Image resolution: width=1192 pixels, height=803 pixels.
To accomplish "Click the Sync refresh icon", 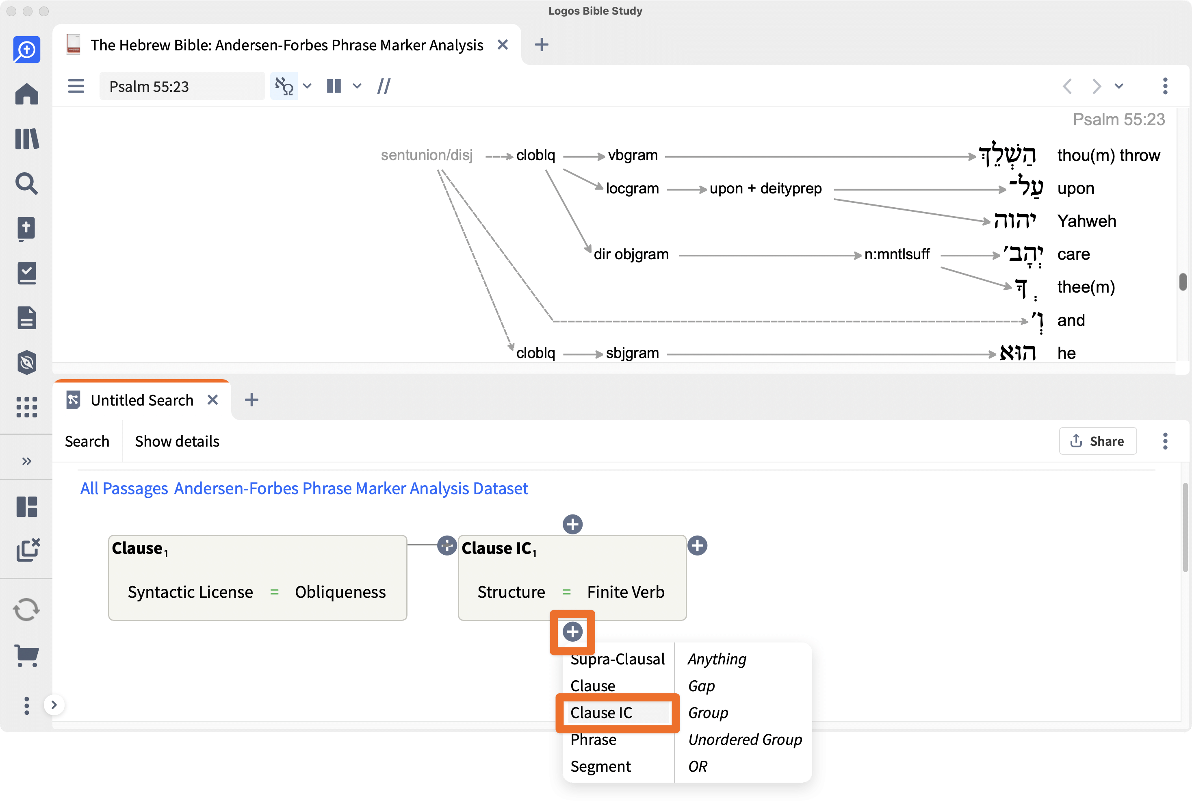I will [27, 610].
